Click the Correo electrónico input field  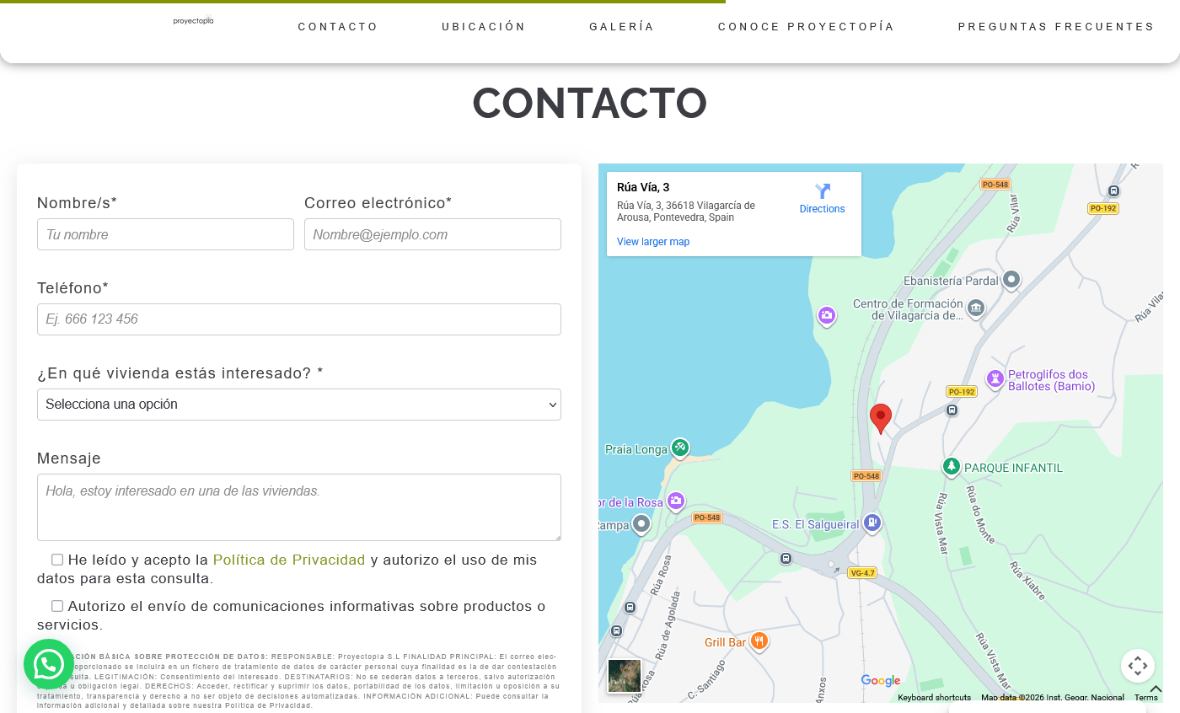coord(432,234)
